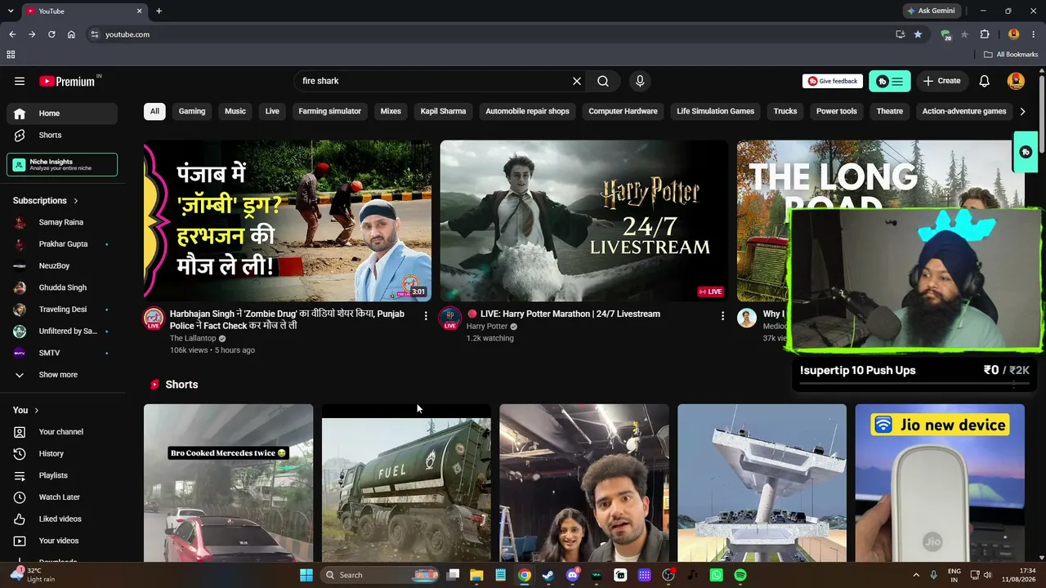Play the Harry Potter 24/7 Livestream thumbnail

(584, 220)
